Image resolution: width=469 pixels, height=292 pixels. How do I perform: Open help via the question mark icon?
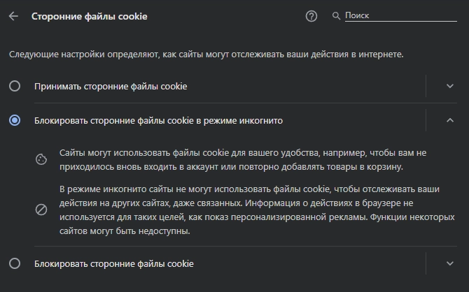(x=311, y=16)
